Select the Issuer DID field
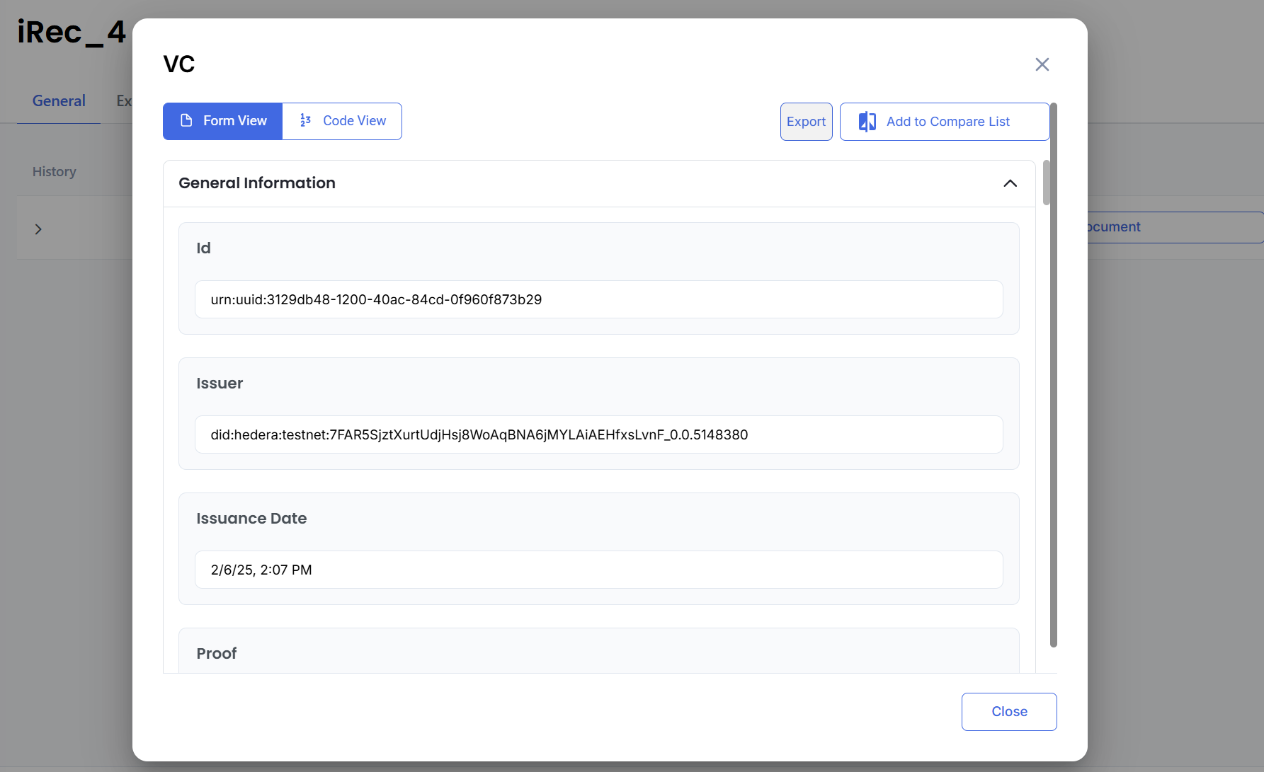The width and height of the screenshot is (1264, 772). pos(598,434)
